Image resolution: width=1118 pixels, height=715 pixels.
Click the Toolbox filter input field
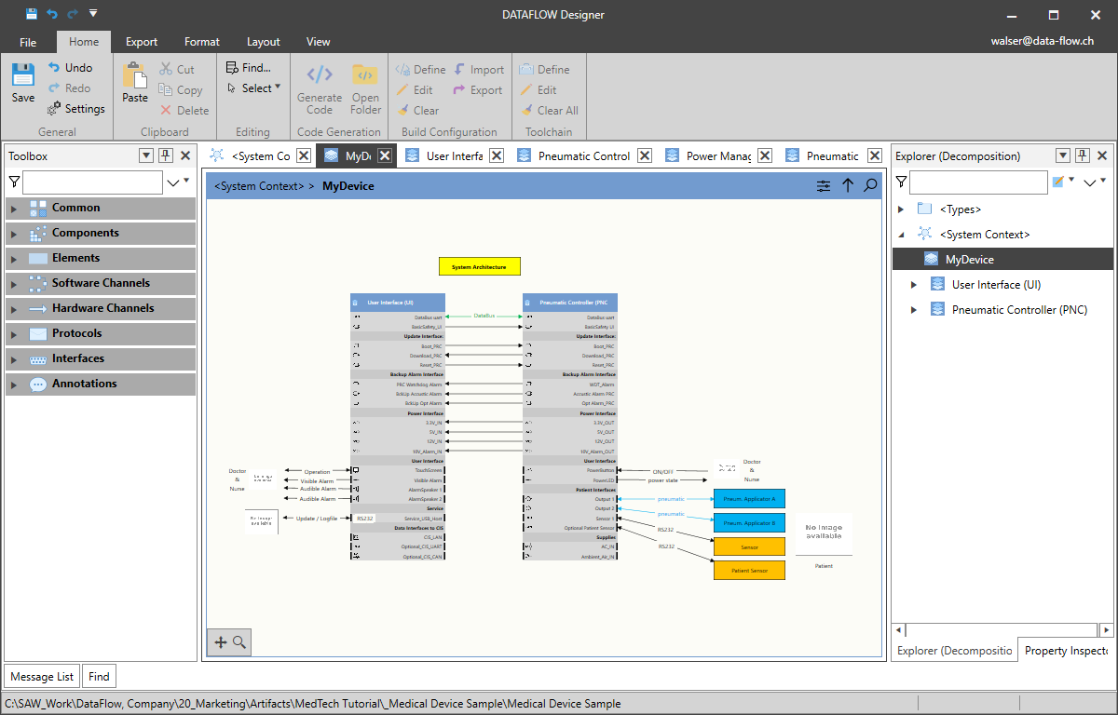(x=92, y=182)
